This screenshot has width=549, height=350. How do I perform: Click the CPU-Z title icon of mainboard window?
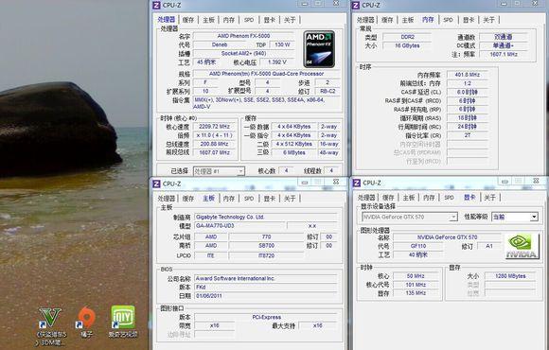click(x=156, y=184)
